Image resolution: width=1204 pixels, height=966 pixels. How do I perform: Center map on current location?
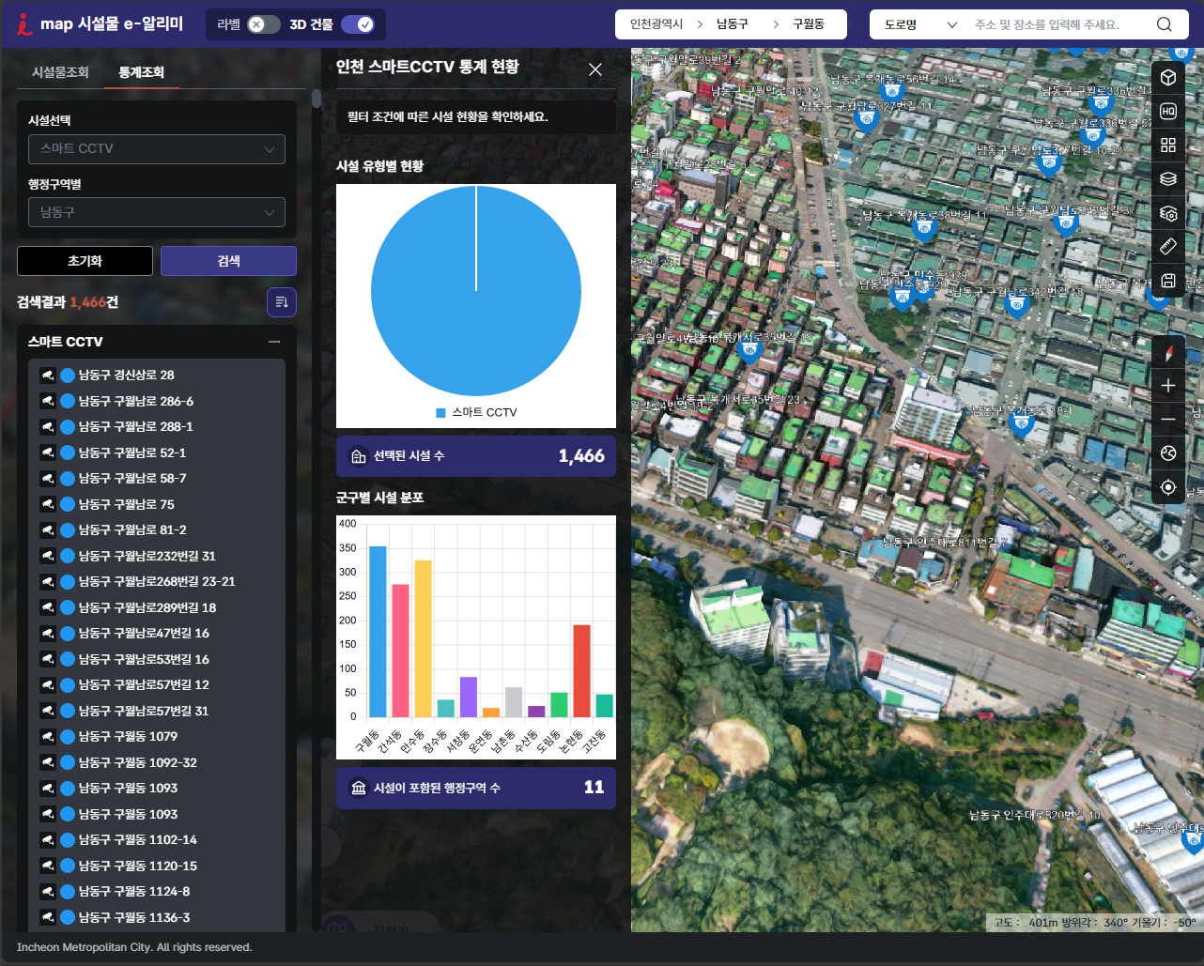pos(1168,487)
